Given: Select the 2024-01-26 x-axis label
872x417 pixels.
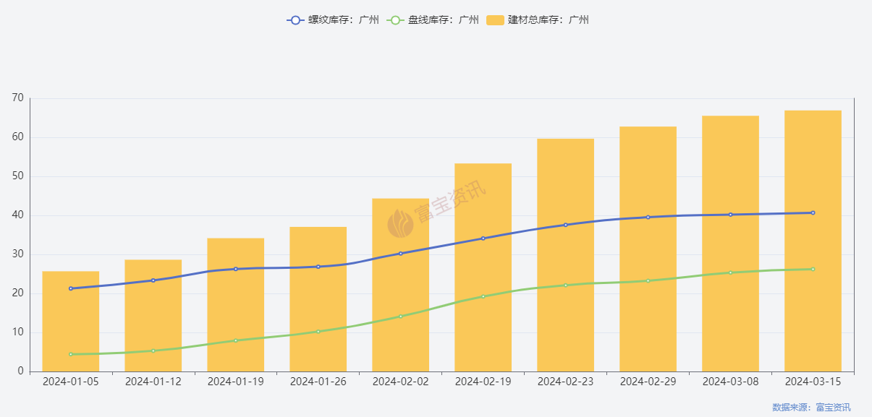Looking at the screenshot, I should (318, 382).
